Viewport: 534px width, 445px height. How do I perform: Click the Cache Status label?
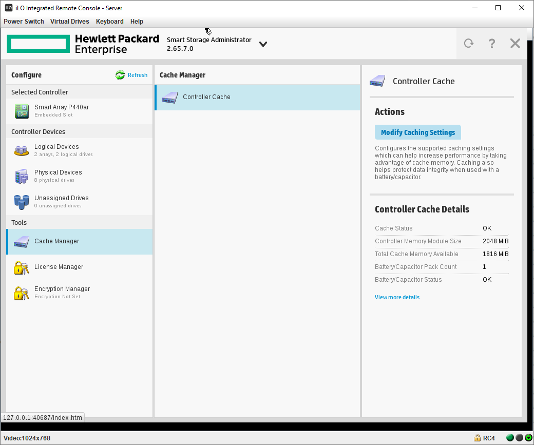pyautogui.click(x=394, y=228)
